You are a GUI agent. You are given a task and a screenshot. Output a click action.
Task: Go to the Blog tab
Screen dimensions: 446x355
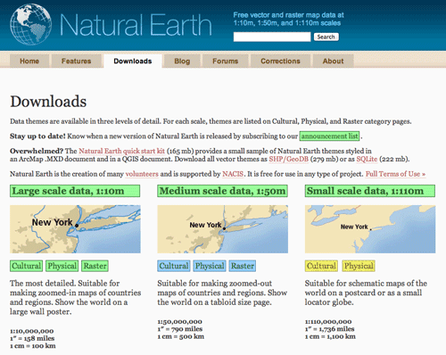click(182, 61)
